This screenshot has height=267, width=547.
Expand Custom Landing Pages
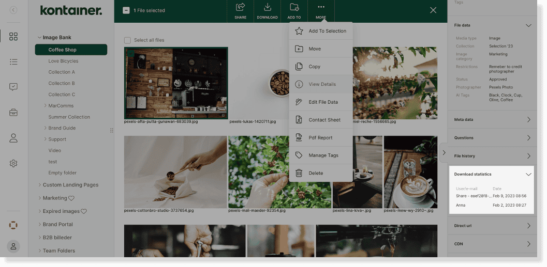[39, 185]
